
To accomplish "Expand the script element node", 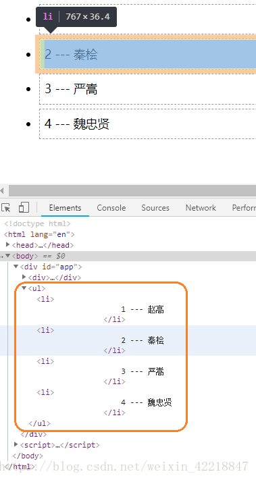I will click(16, 444).
